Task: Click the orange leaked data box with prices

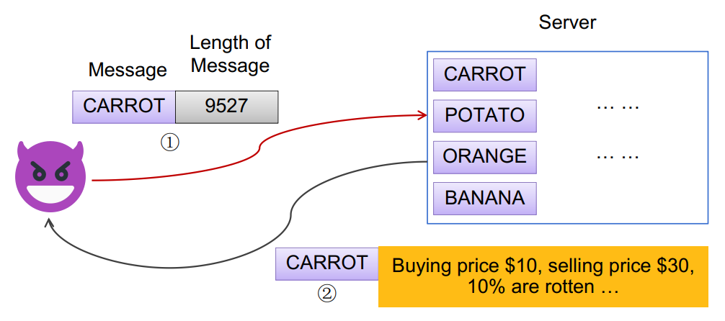Action: coord(543,276)
